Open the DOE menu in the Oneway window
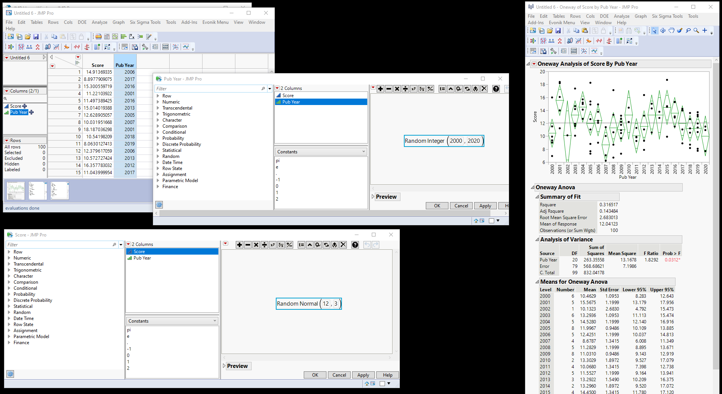Image resolution: width=722 pixels, height=394 pixels. pyautogui.click(x=604, y=16)
